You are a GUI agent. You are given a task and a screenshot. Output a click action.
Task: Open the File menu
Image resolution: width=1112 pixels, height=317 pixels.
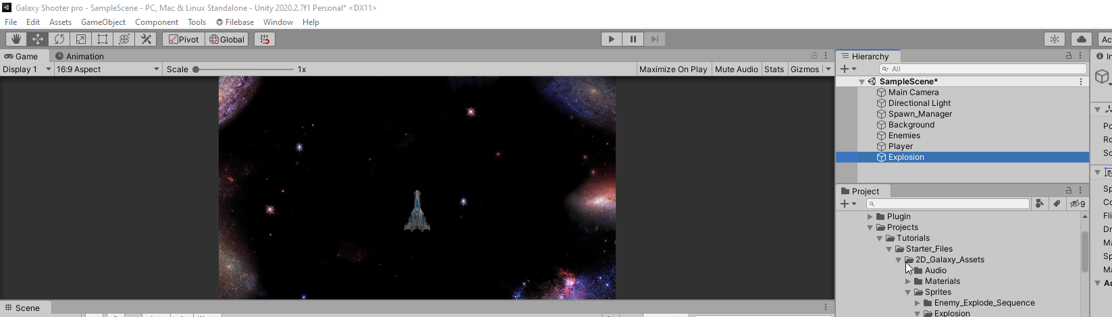pos(11,22)
